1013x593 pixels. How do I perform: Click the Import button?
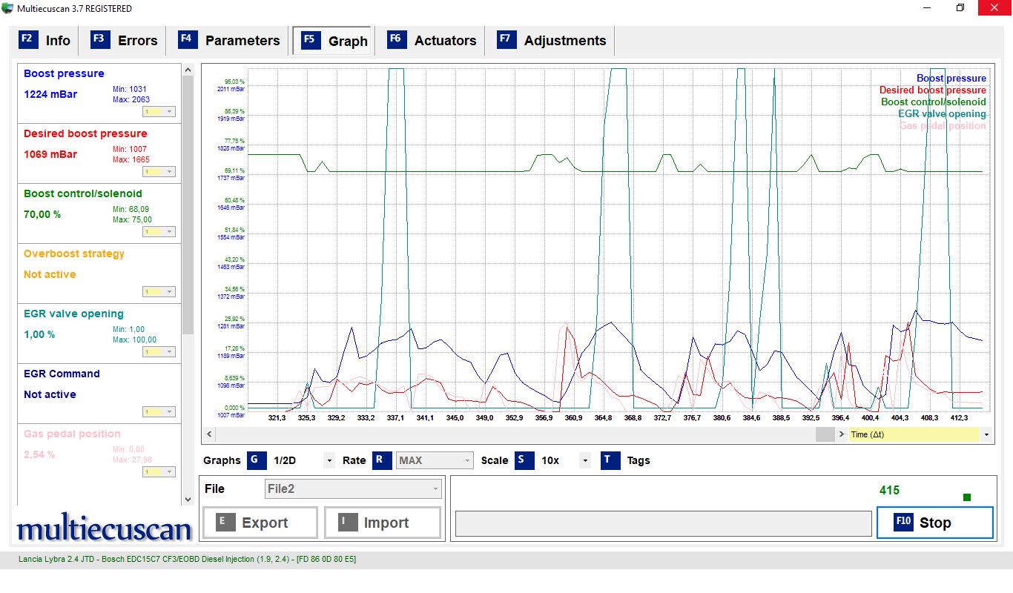[x=383, y=523]
